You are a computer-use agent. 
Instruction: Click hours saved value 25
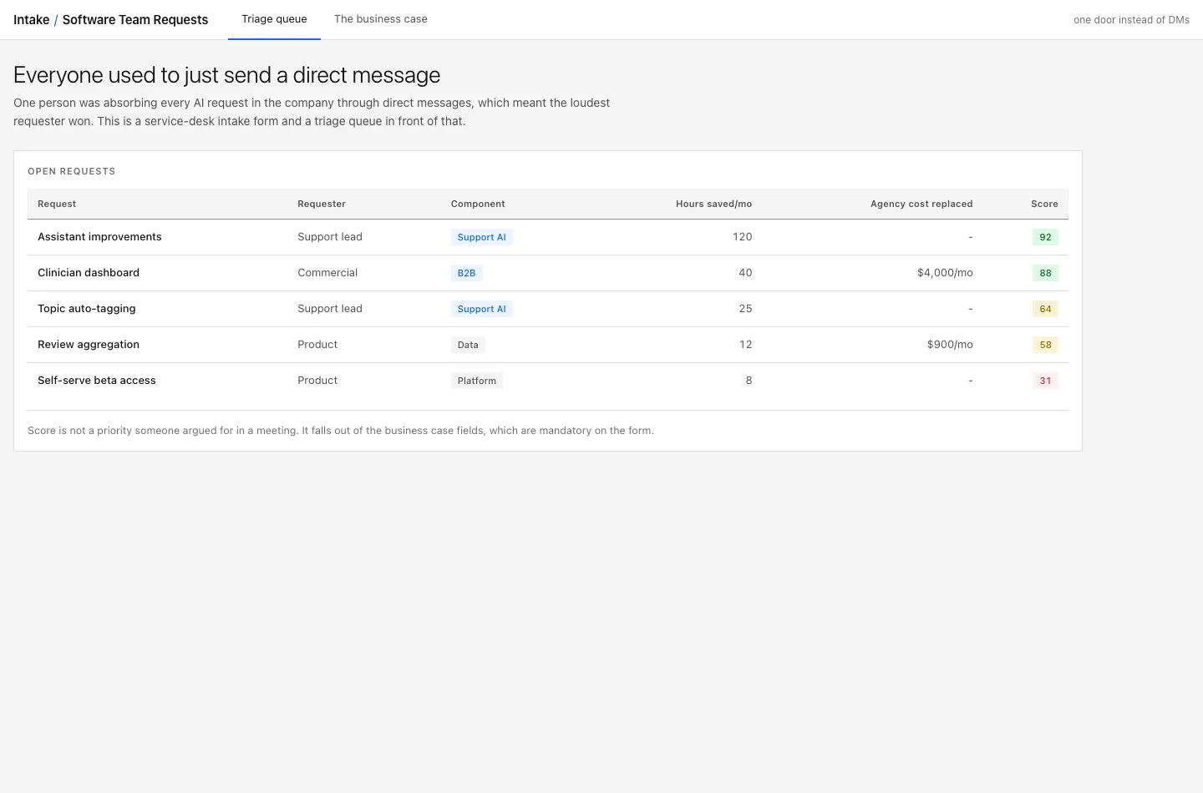745,309
